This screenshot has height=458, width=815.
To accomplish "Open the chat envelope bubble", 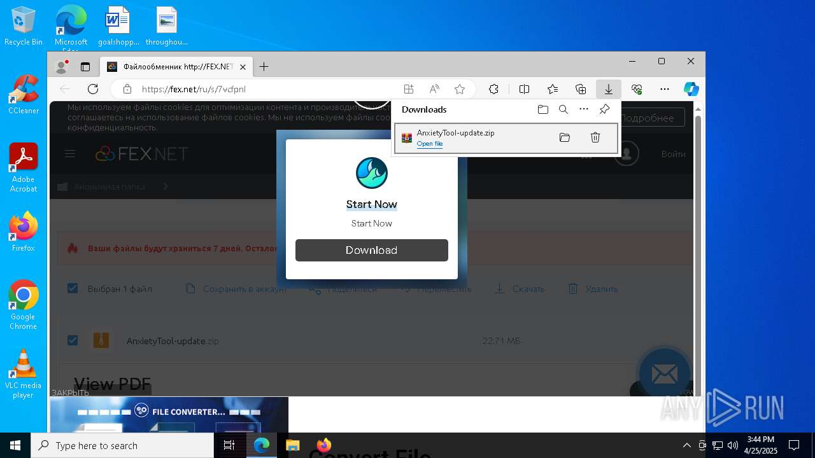I will pos(664,374).
